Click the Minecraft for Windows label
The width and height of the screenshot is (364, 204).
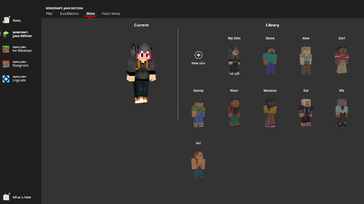point(22,49)
